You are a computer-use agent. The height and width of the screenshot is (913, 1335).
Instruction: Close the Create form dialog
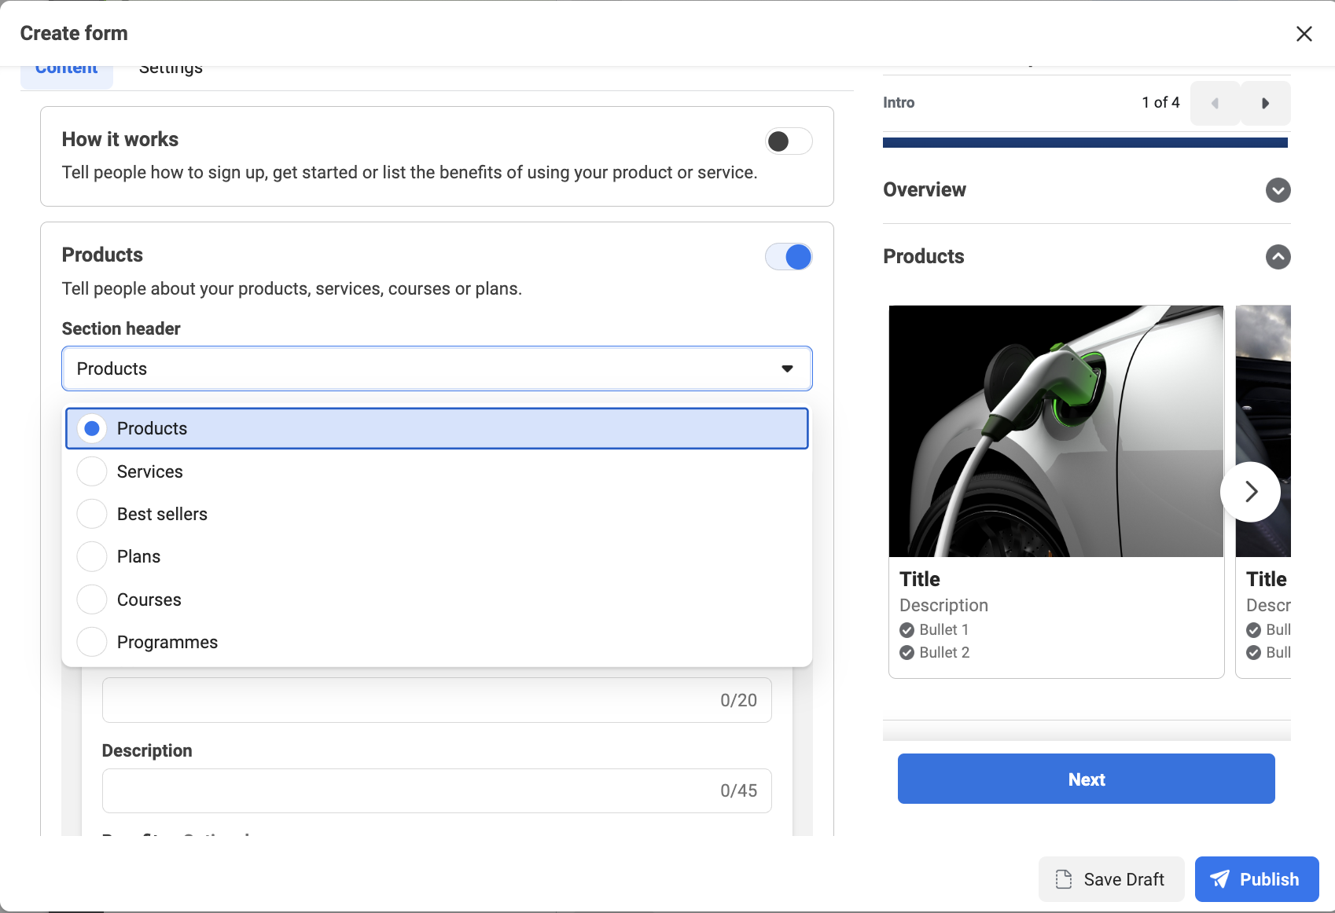click(x=1304, y=34)
